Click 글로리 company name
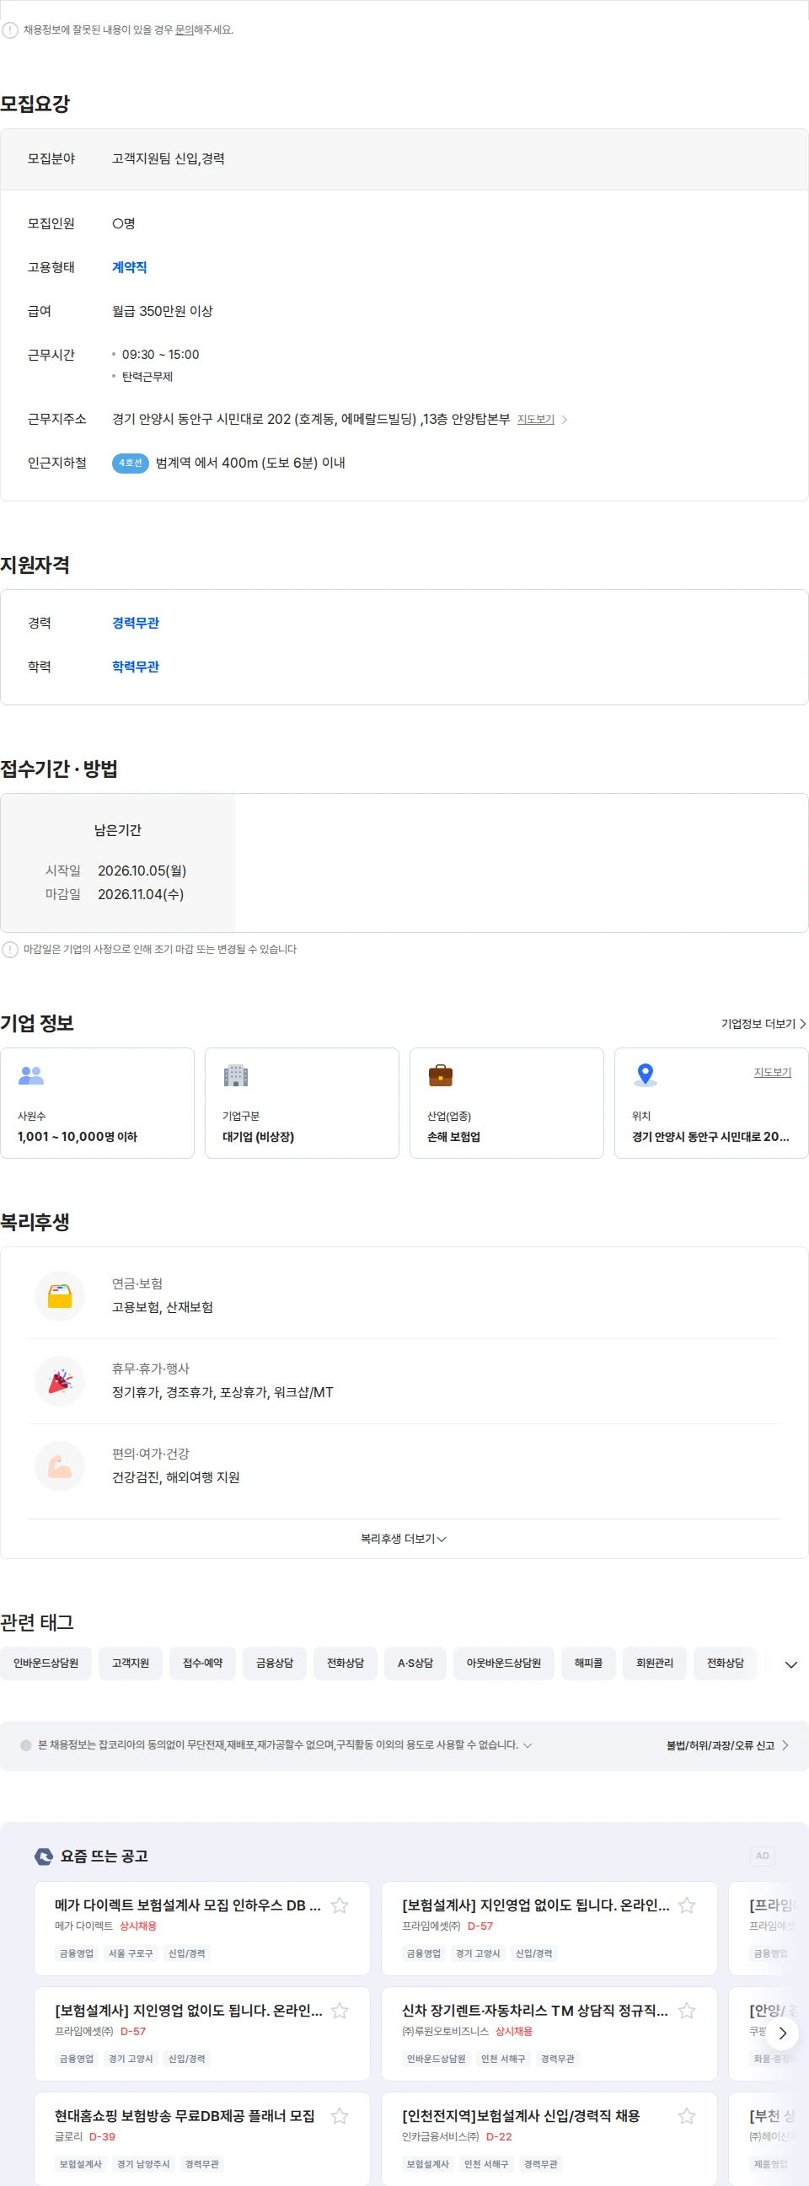 (69, 2137)
